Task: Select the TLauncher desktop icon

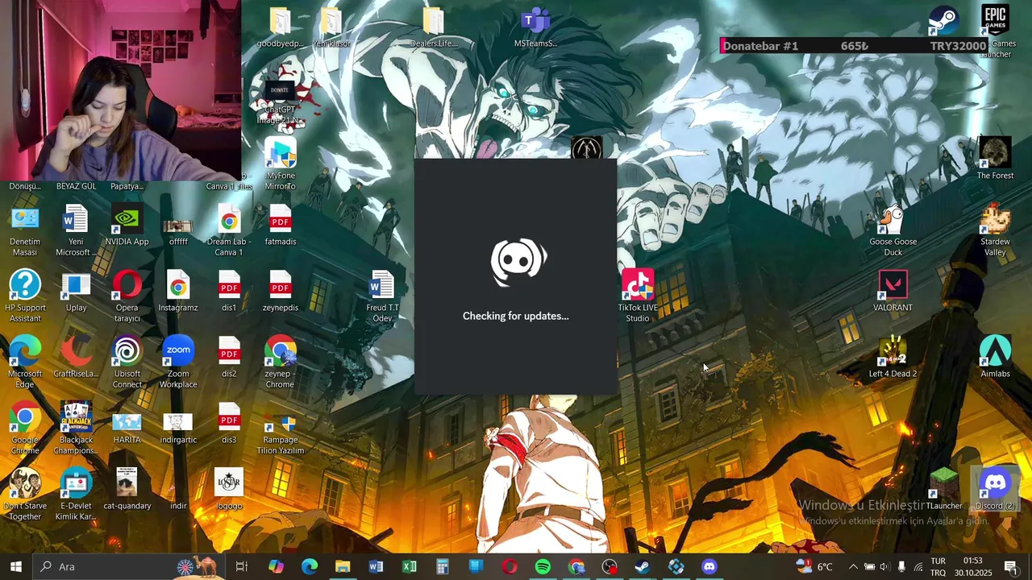Action: 944,489
